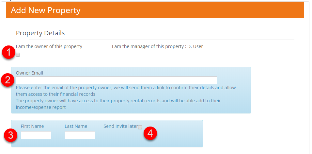Click the red number 4 marker
Viewport: 312px width, 154px height.
150,133
